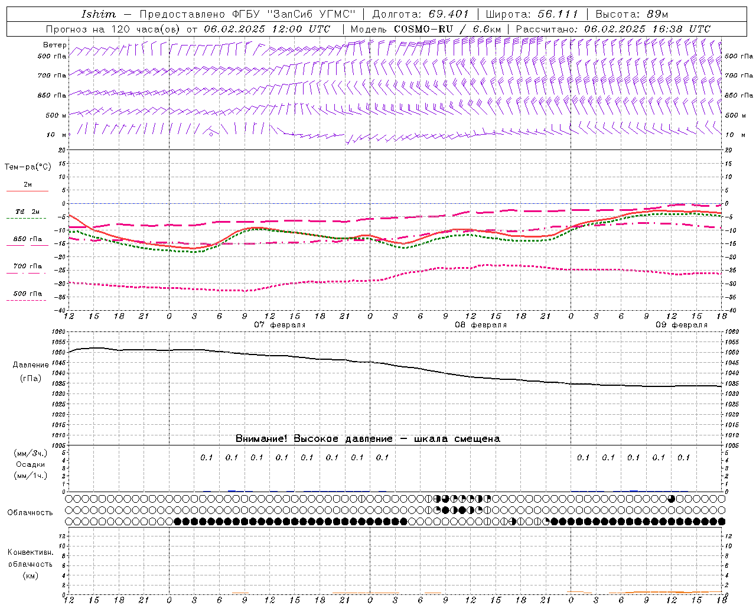Click the left-hand "10 м" wind level label

click(x=57, y=135)
